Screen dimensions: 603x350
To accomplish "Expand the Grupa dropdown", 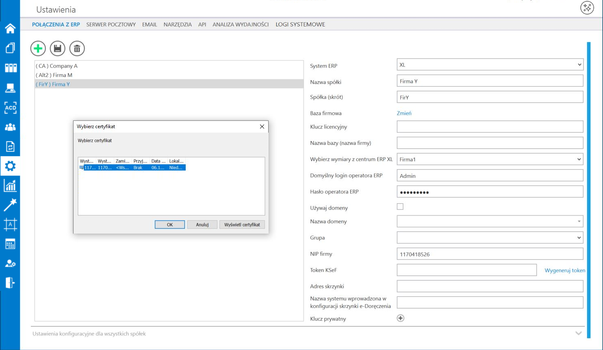I will pos(490,238).
